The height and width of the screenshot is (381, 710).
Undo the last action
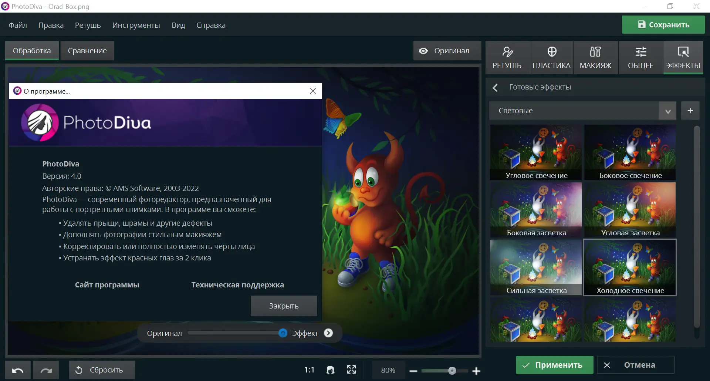pyautogui.click(x=18, y=370)
